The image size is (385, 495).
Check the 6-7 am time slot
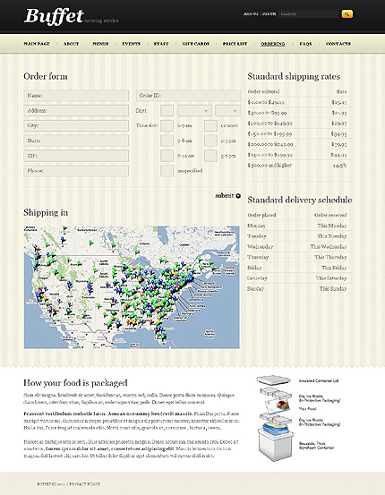(167, 125)
